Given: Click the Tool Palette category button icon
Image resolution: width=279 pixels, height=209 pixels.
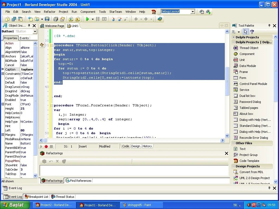Looking at the screenshot, I should point(234,32).
